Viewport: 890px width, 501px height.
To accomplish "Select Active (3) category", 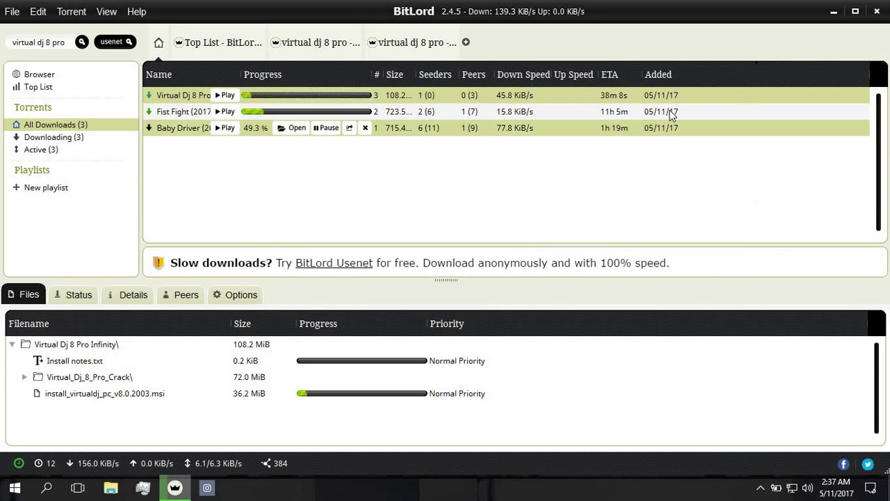I will click(x=41, y=150).
